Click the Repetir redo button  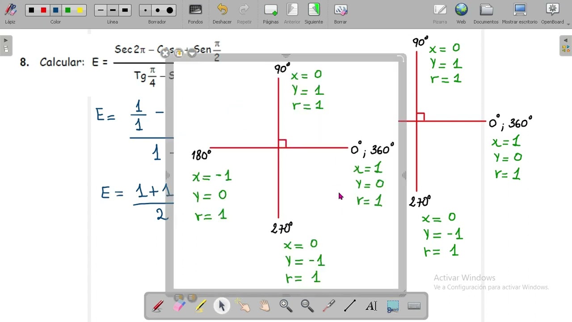tap(244, 14)
